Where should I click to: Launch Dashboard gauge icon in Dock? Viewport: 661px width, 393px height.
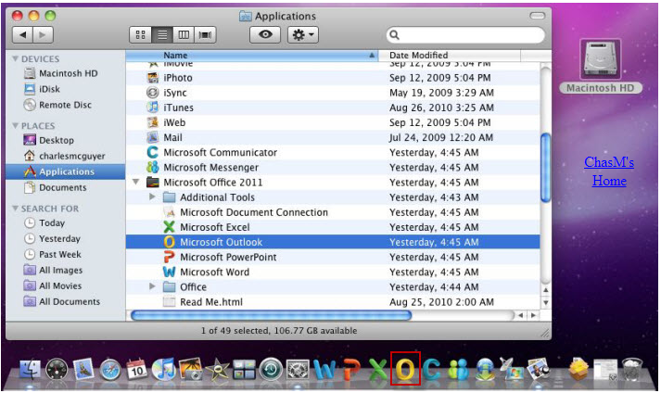(57, 370)
